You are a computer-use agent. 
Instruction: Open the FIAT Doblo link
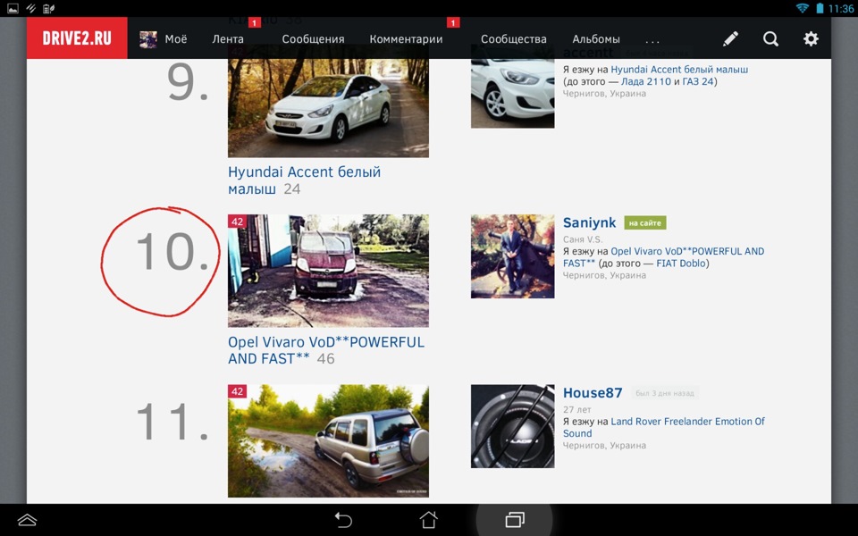tap(681, 263)
